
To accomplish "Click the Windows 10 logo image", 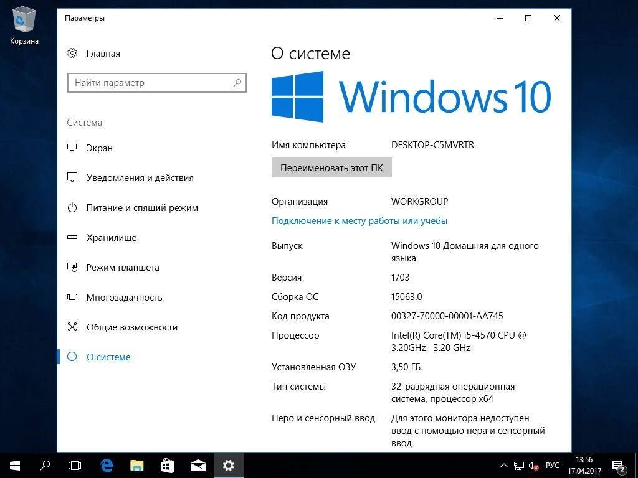I will click(x=411, y=96).
